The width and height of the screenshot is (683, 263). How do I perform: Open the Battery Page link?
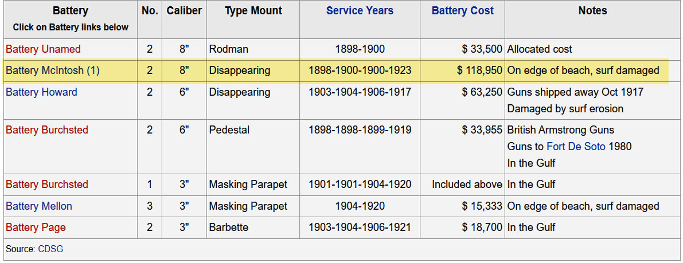(x=36, y=227)
